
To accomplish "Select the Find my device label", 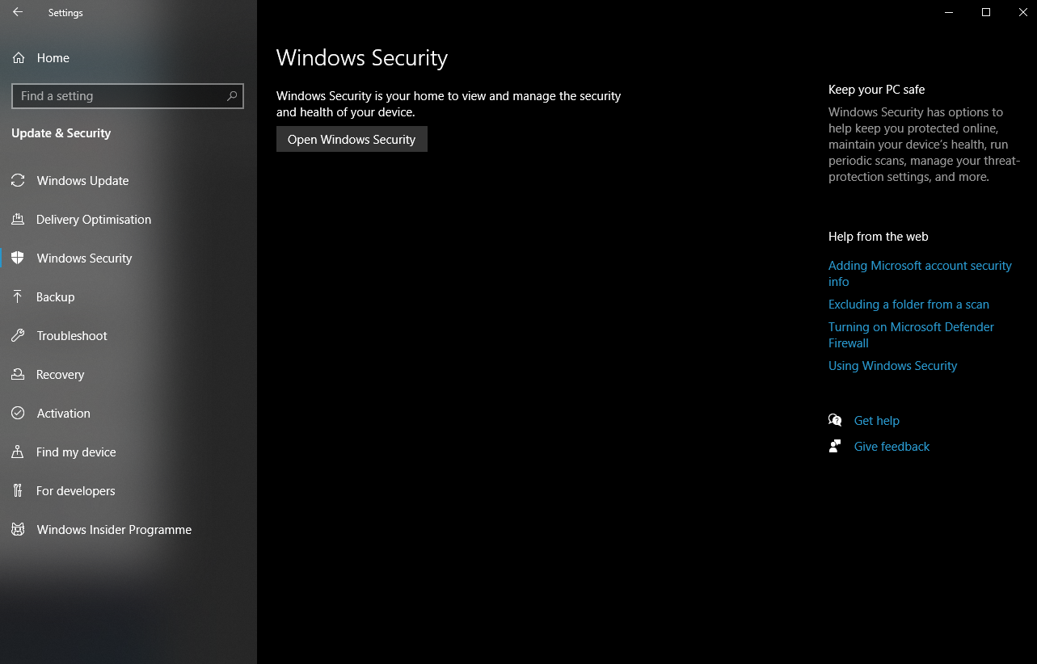I will click(76, 452).
